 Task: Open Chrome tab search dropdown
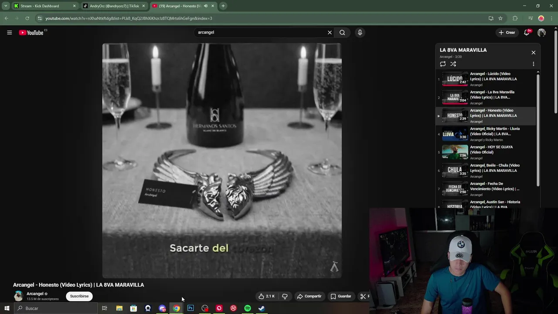pos(6,6)
